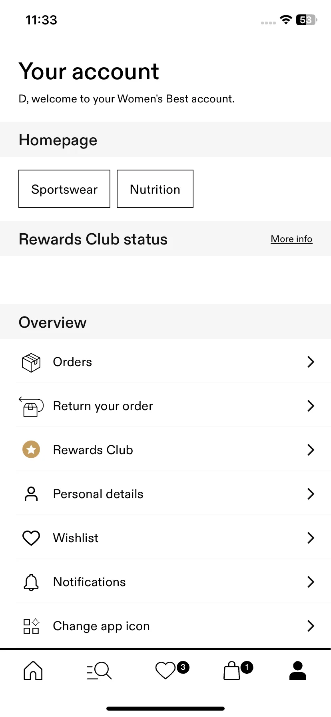Expand the Personal details chevron
331x717 pixels.
(311, 494)
